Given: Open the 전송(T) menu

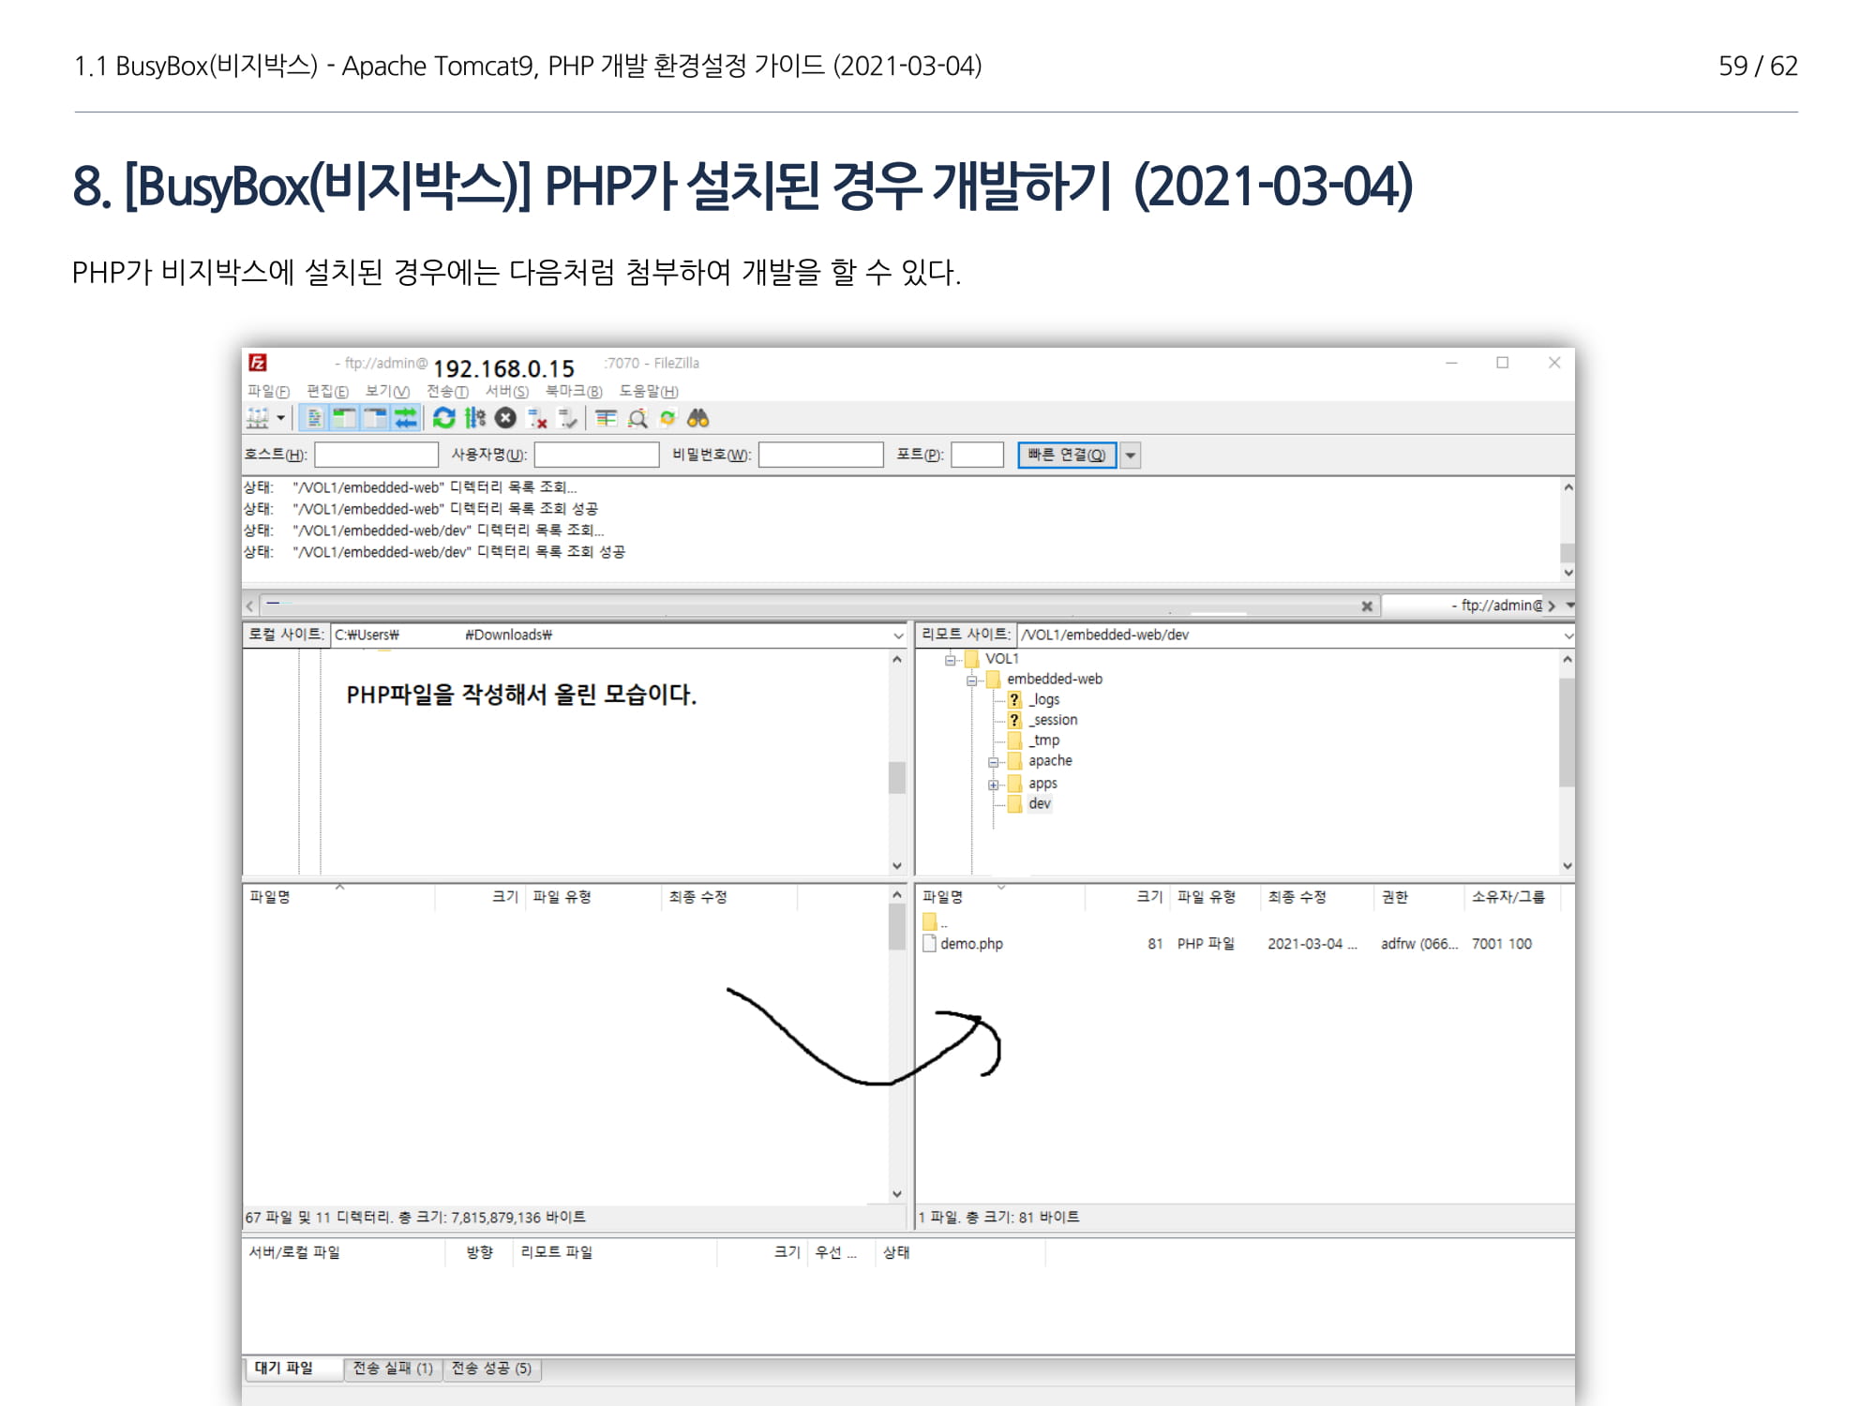Looking at the screenshot, I should (447, 391).
